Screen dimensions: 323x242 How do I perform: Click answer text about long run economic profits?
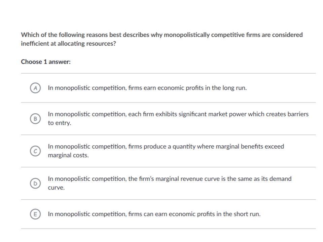(147, 88)
